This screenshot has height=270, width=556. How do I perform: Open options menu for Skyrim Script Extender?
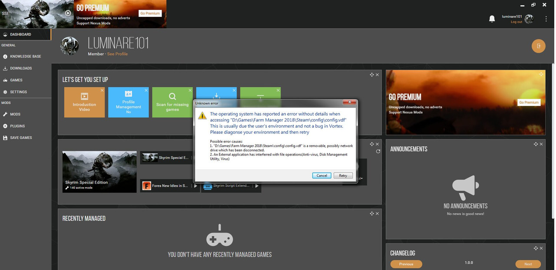coord(252,186)
